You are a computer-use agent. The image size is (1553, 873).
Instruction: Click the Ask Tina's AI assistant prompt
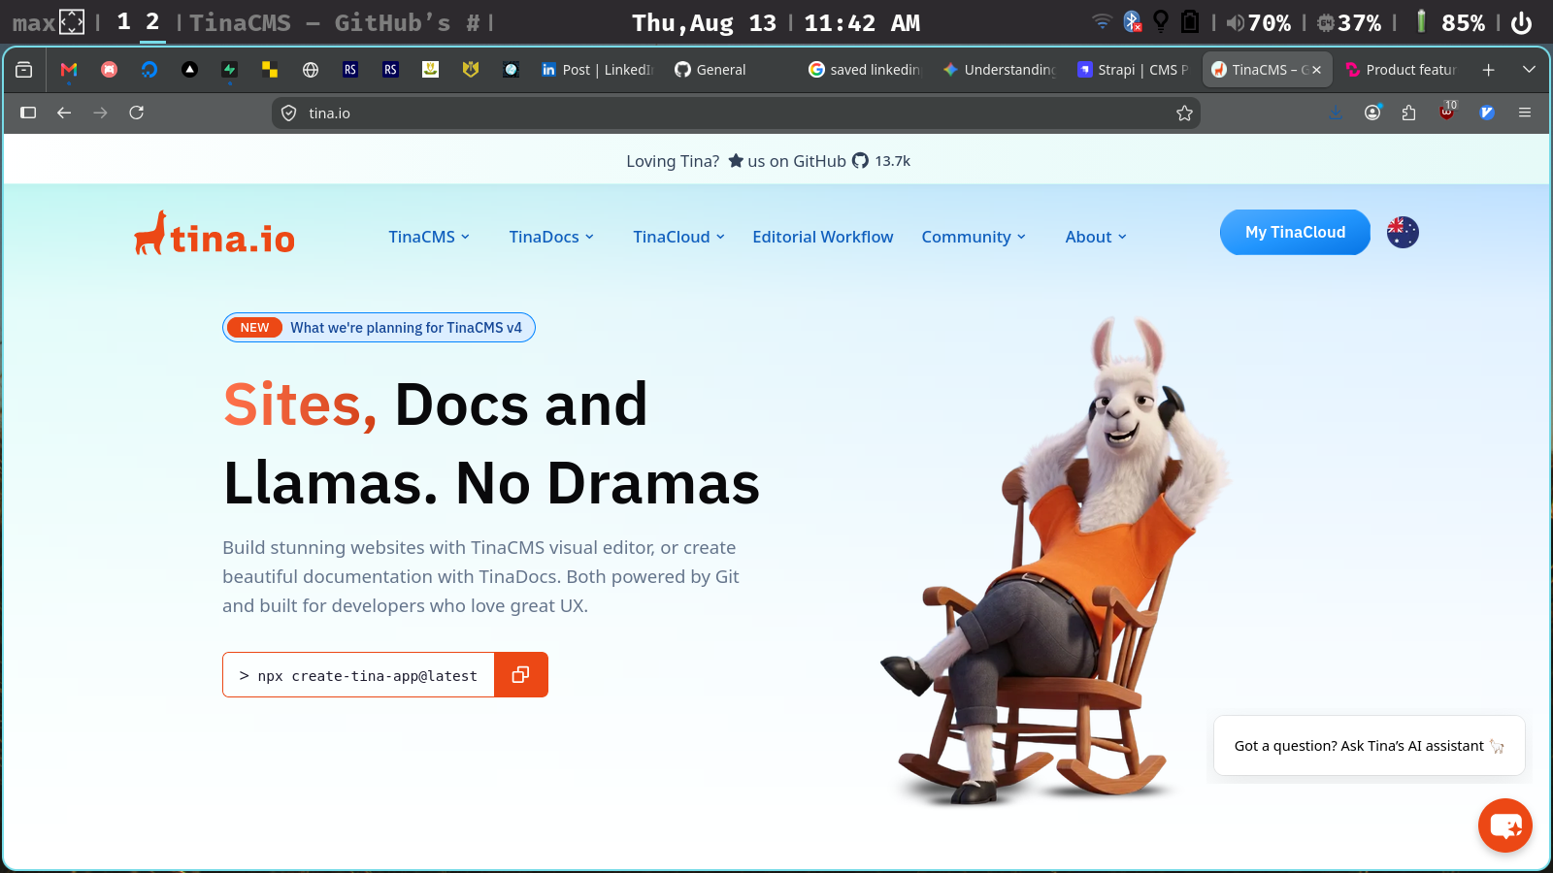click(1369, 746)
